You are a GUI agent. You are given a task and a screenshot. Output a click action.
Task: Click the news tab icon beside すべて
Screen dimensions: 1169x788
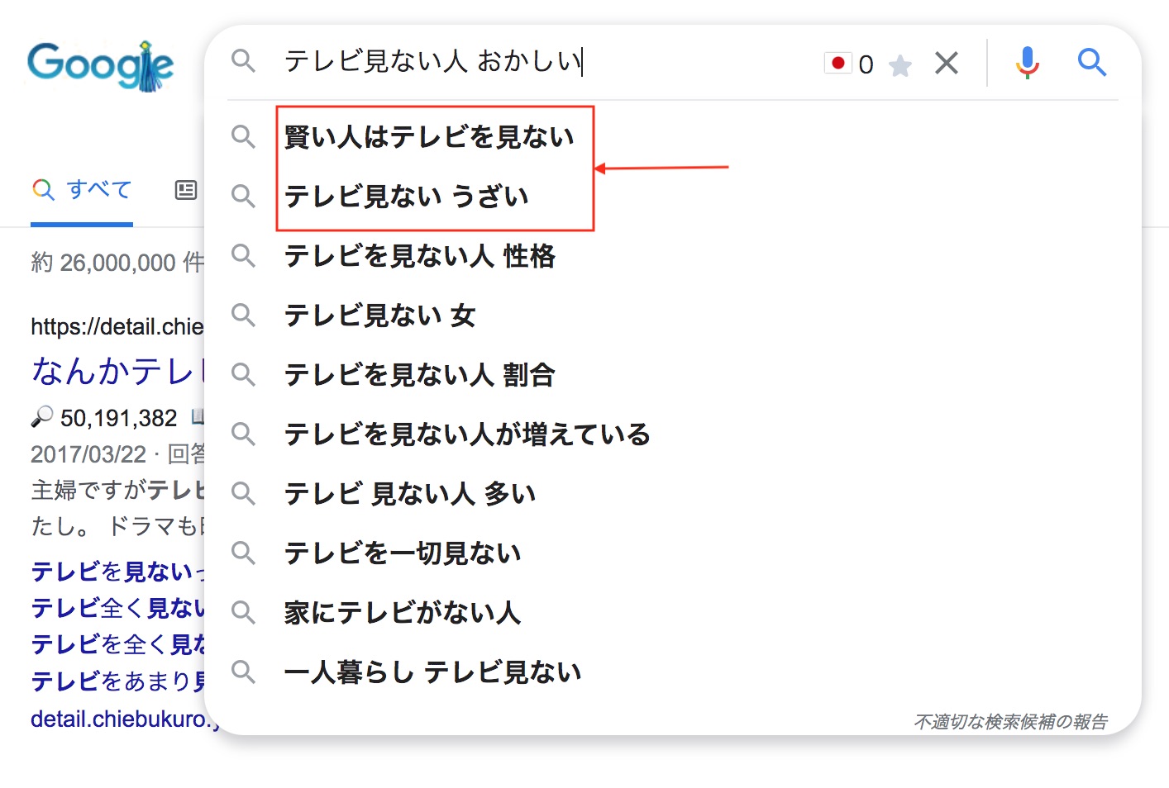coord(186,190)
